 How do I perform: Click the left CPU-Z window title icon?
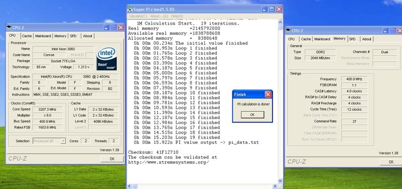9,27
